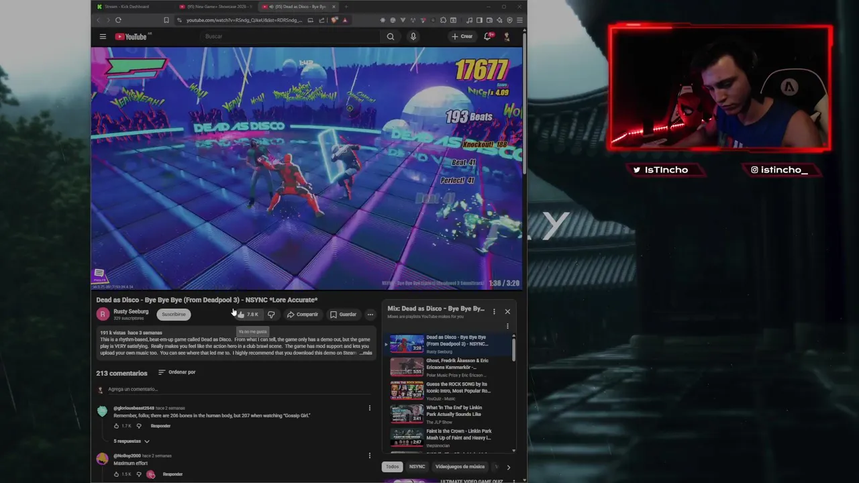Open the video's three-dot more actions button
Image resolution: width=859 pixels, height=483 pixels.
point(370,314)
